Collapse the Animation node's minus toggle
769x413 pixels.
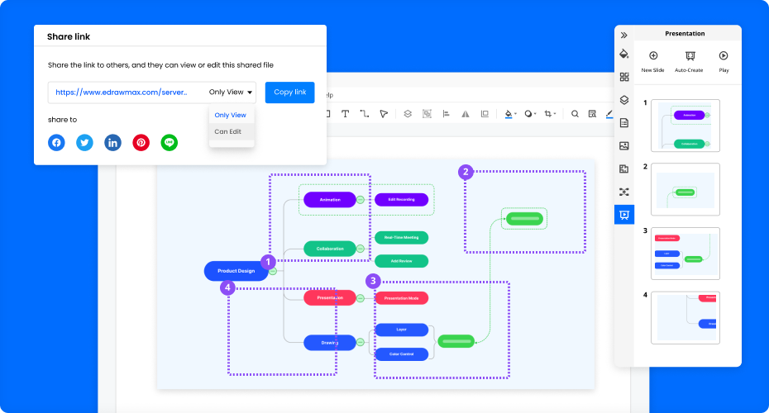(361, 200)
